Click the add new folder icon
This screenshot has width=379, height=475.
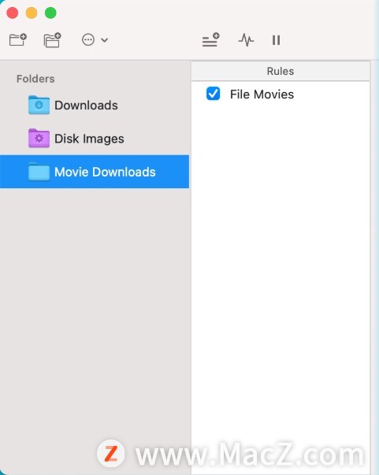[x=18, y=39]
